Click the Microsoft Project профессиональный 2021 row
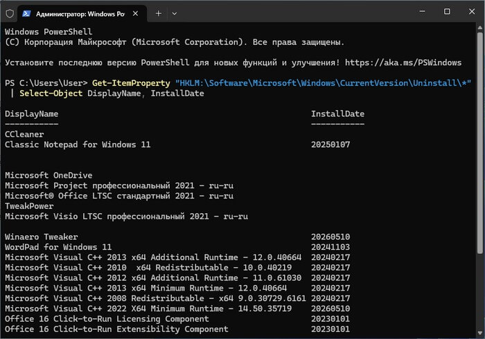485x339 pixels. click(x=119, y=185)
